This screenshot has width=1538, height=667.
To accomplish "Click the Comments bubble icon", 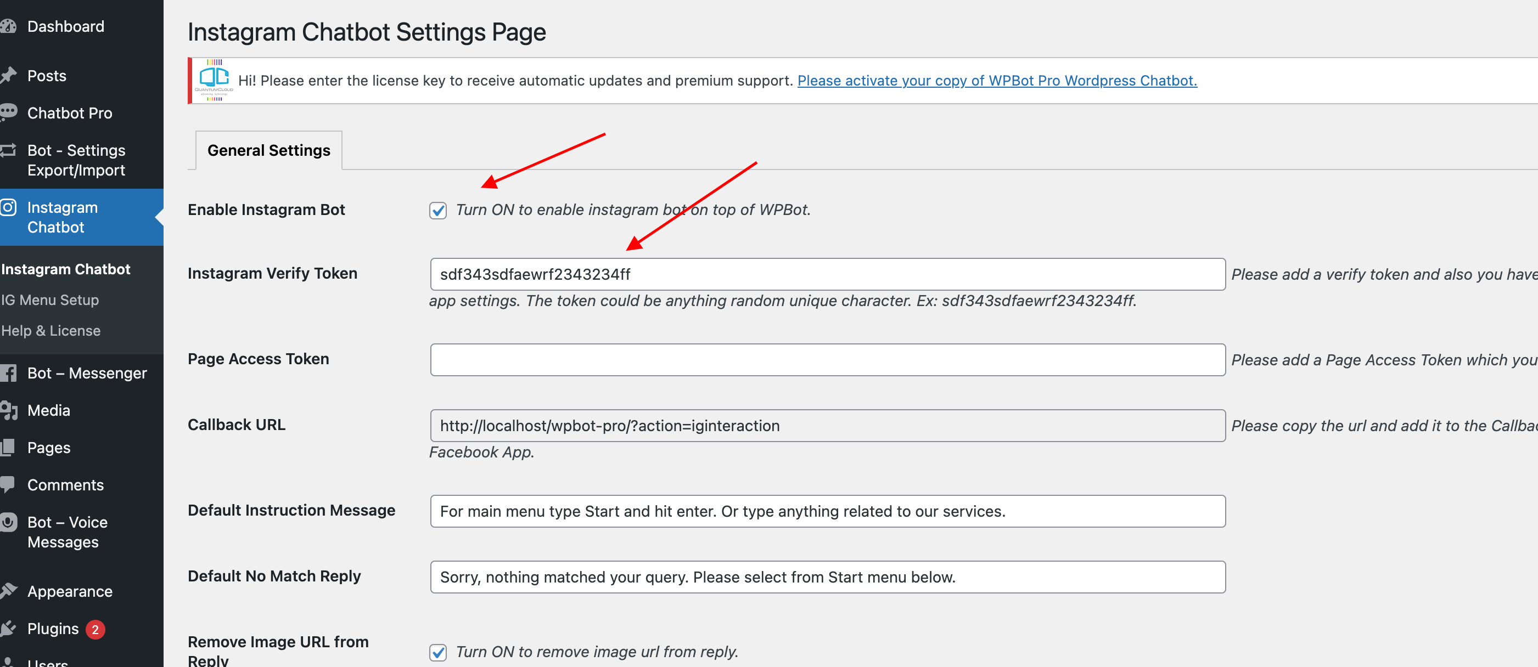I will point(8,484).
